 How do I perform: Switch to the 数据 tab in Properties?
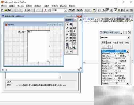[x=109, y=42]
